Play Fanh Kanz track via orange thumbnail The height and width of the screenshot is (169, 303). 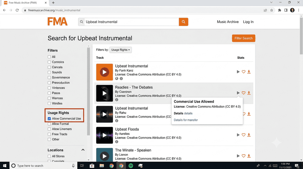tap(104, 72)
